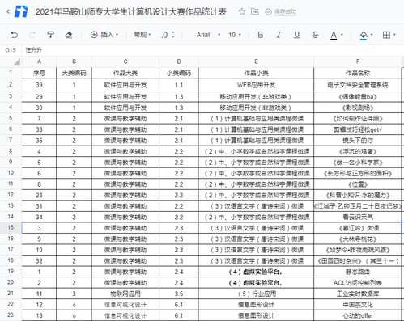The height and width of the screenshot is (321, 404).
Task: Go back with the left chevron
Action: [x=8, y=11]
